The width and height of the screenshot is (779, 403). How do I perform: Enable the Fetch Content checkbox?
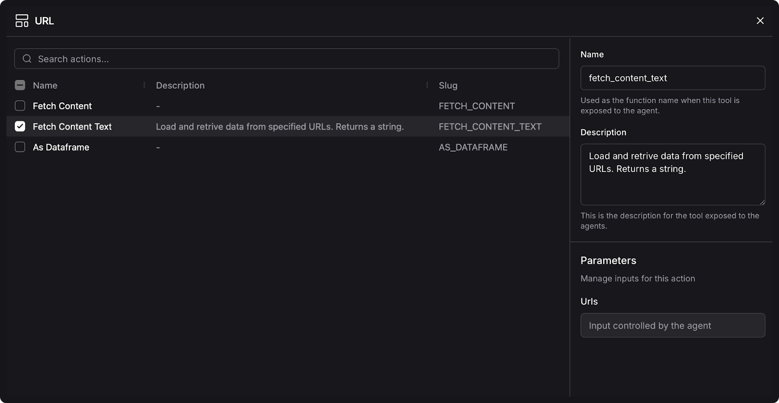[20, 106]
